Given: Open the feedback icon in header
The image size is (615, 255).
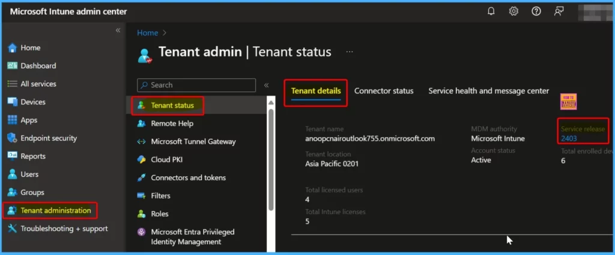Looking at the screenshot, I should click(x=559, y=11).
